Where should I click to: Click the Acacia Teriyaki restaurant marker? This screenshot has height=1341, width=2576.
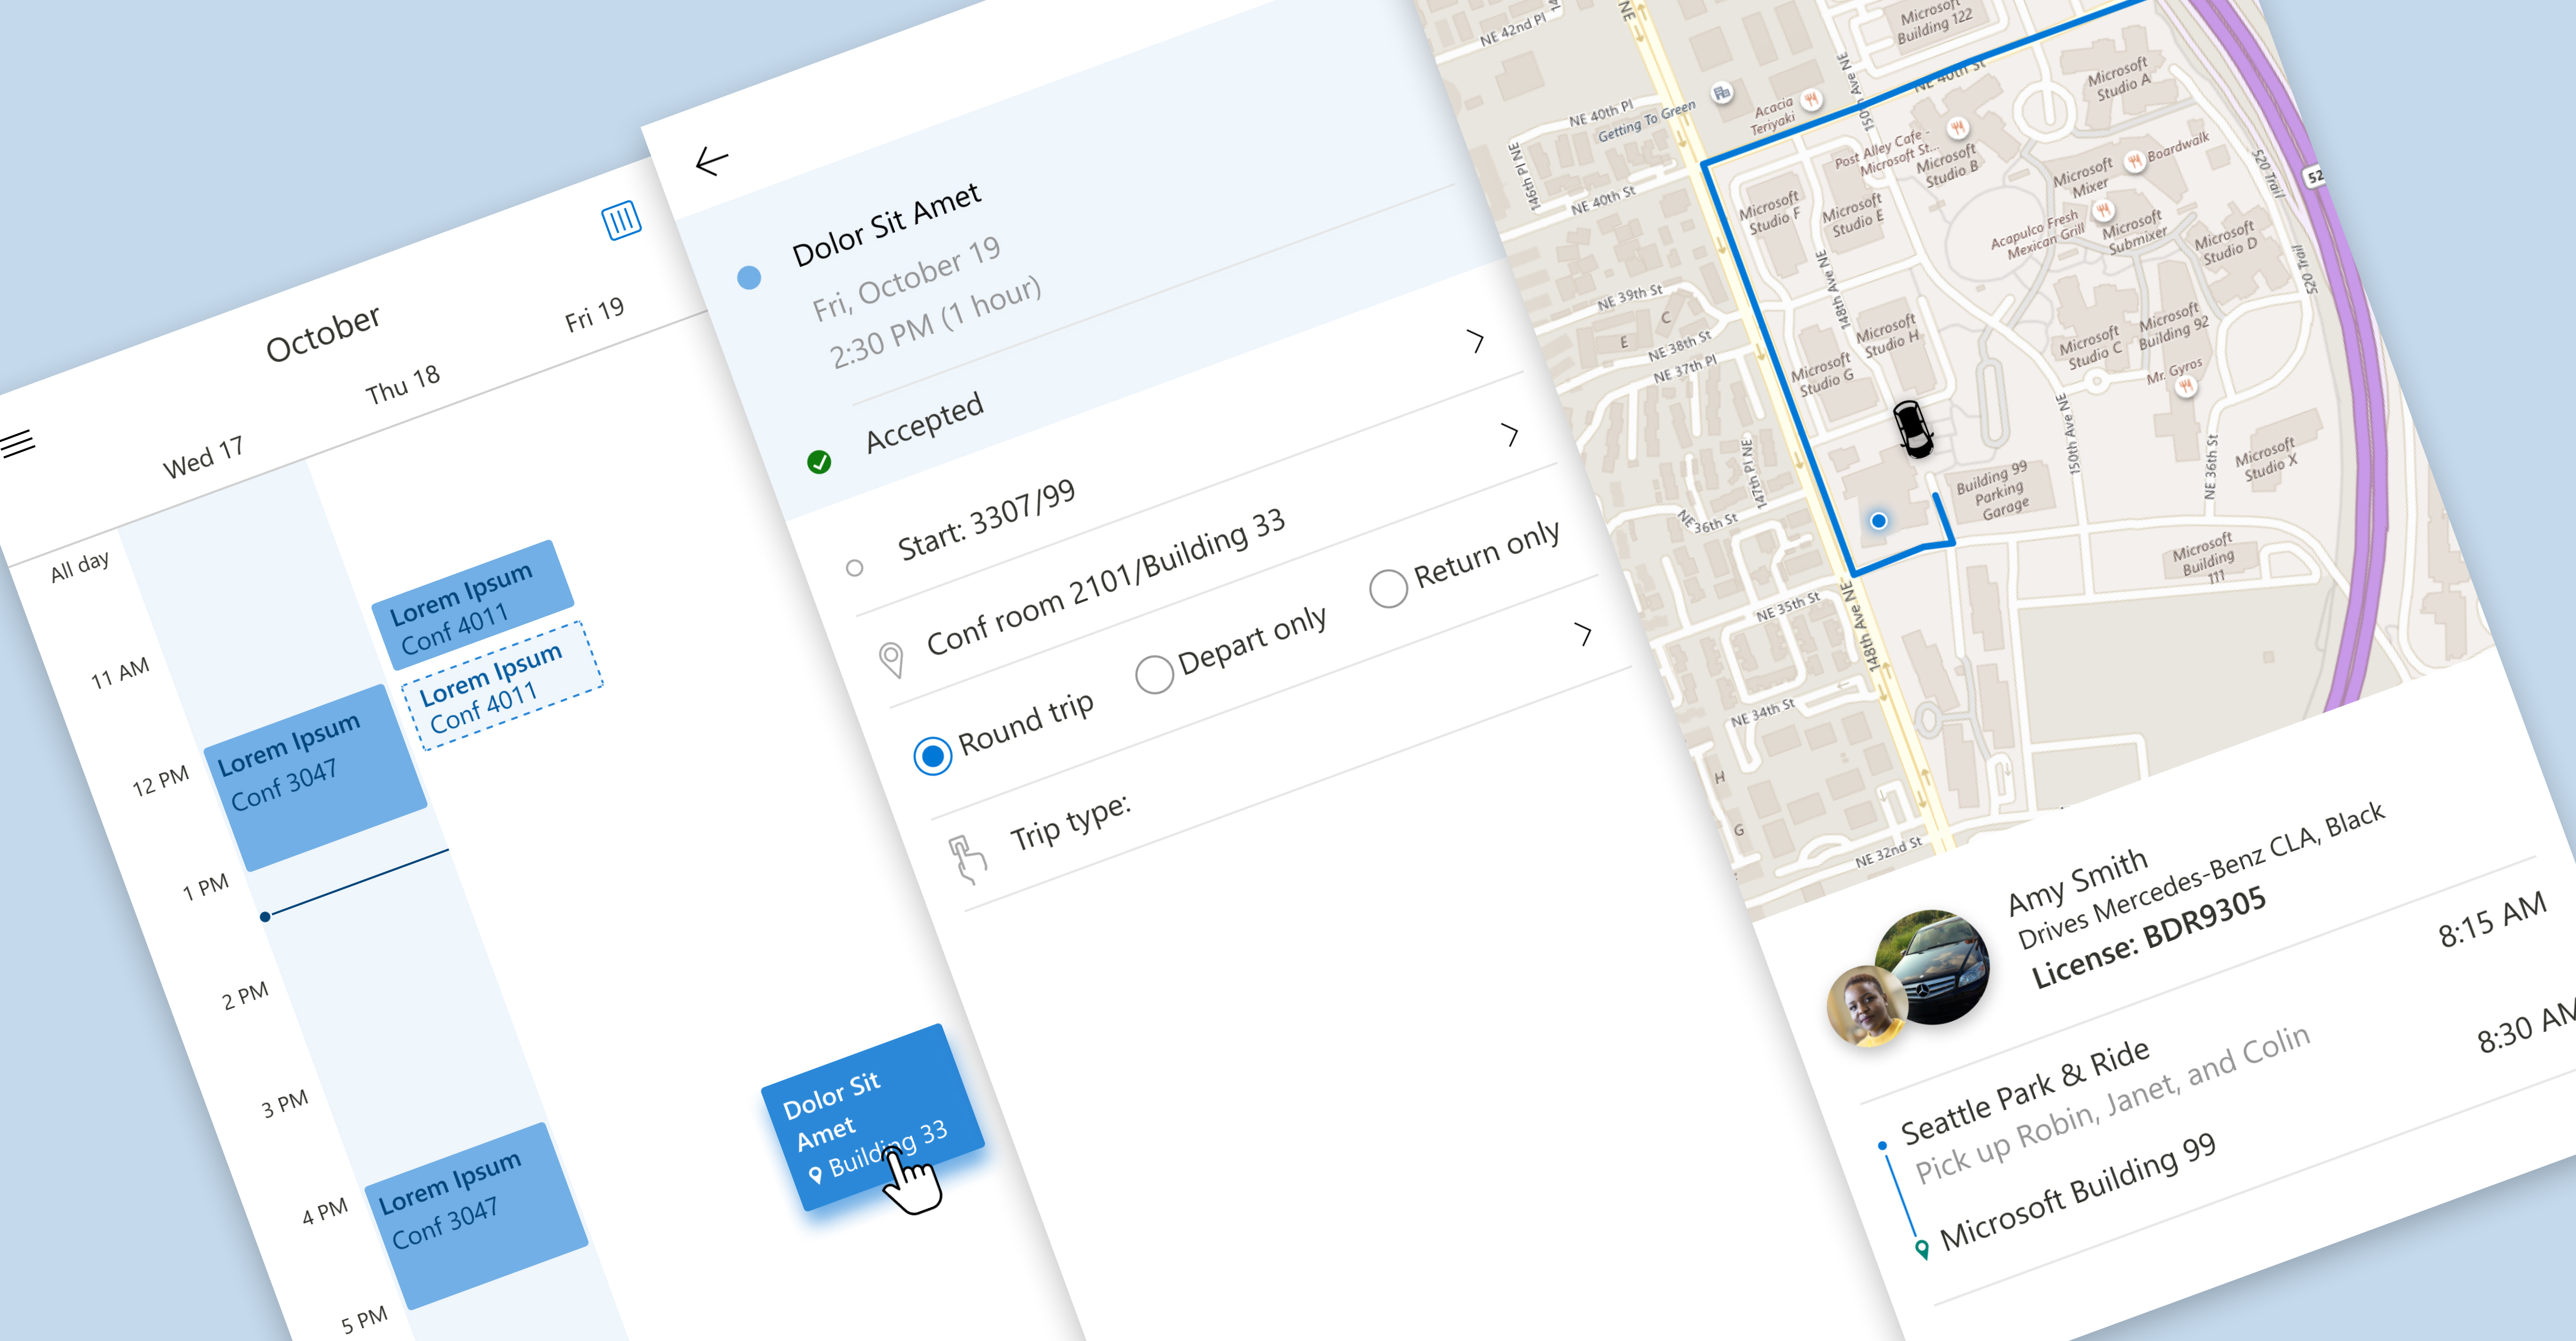click(x=1811, y=99)
